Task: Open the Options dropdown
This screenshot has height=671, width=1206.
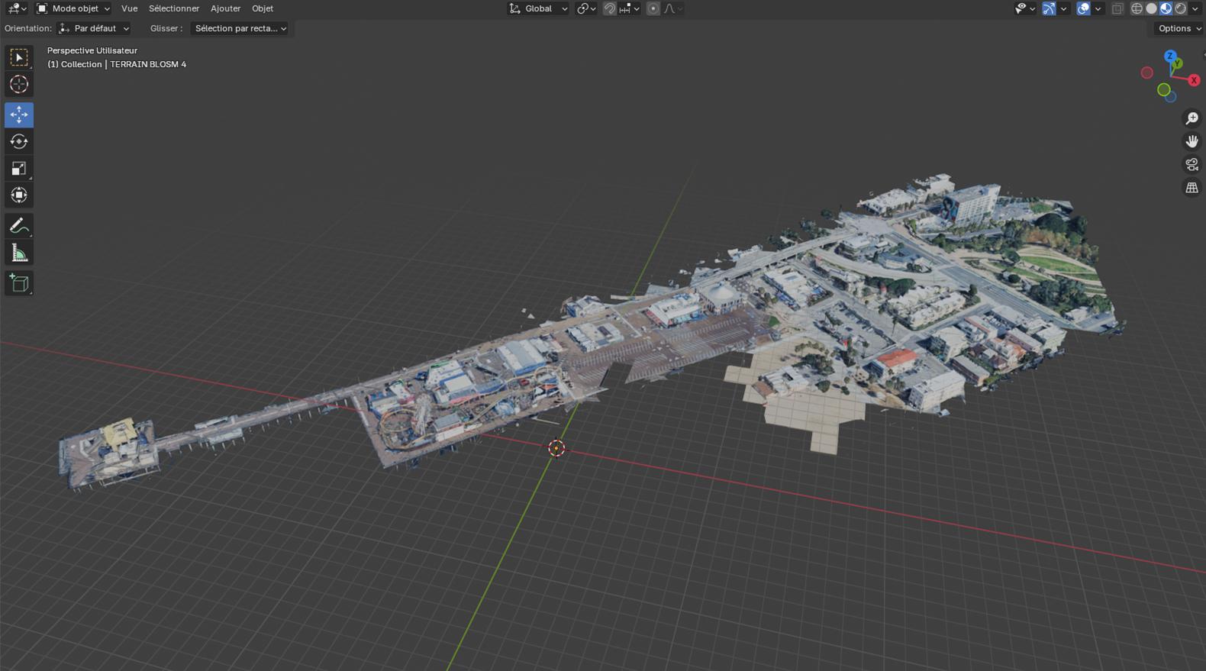Action: pos(1179,28)
